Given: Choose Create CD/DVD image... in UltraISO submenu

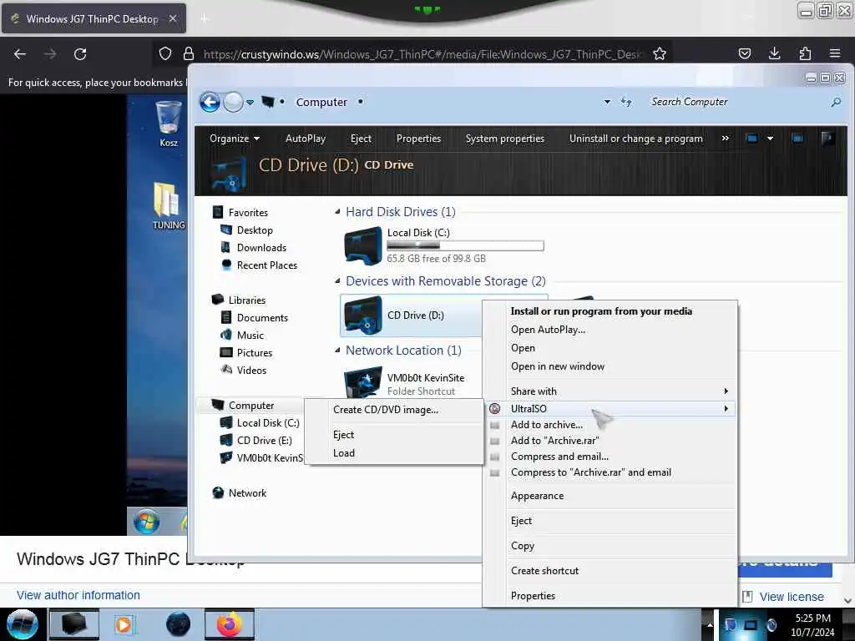Looking at the screenshot, I should click(x=386, y=410).
